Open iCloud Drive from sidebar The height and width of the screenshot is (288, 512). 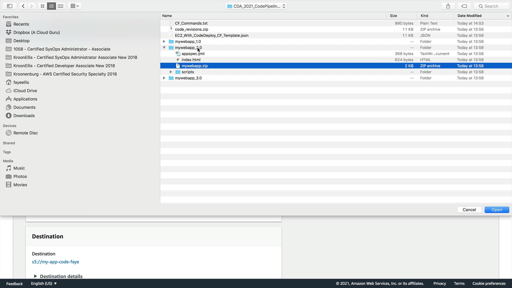click(25, 91)
